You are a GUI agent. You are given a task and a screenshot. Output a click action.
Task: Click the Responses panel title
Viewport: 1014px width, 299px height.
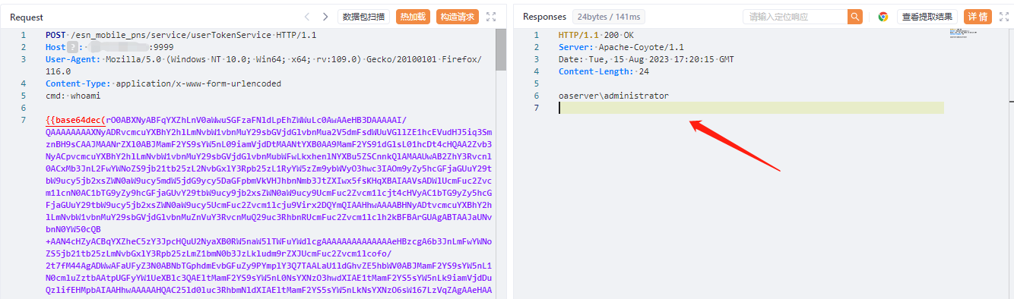[544, 17]
